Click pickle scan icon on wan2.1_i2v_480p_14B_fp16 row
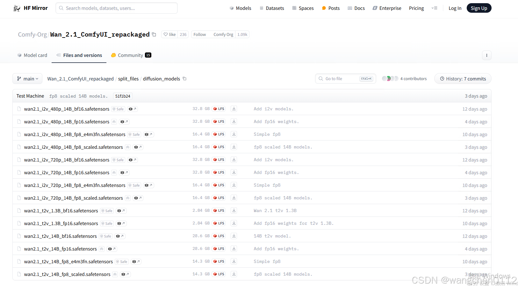Image resolution: width=518 pixels, height=289 pixels. tap(114, 122)
